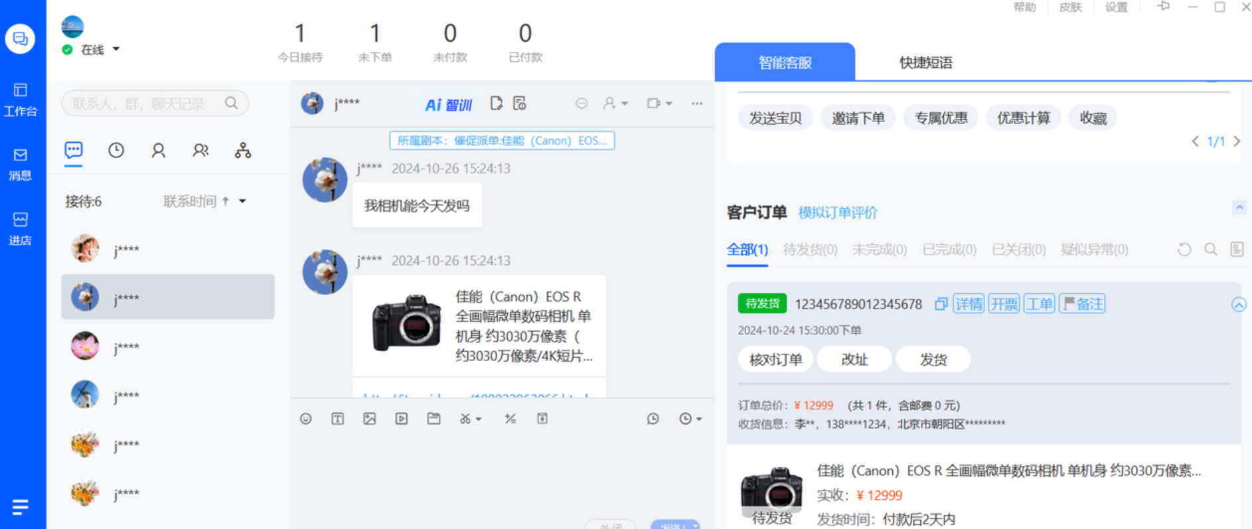The width and height of the screenshot is (1252, 529).
Task: Click the chat bubble icon in chat header
Action: 582,104
